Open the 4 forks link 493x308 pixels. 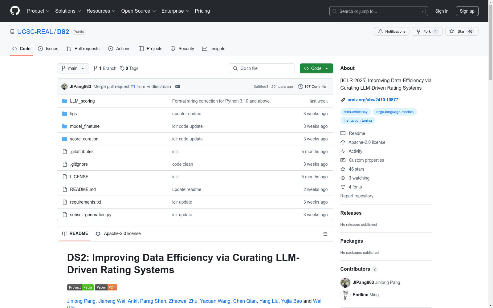click(355, 187)
